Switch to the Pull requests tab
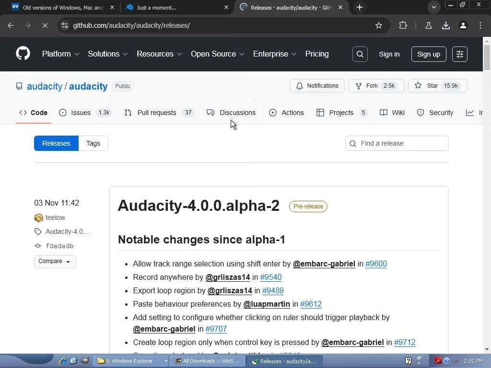The width and height of the screenshot is (491, 368). [159, 113]
